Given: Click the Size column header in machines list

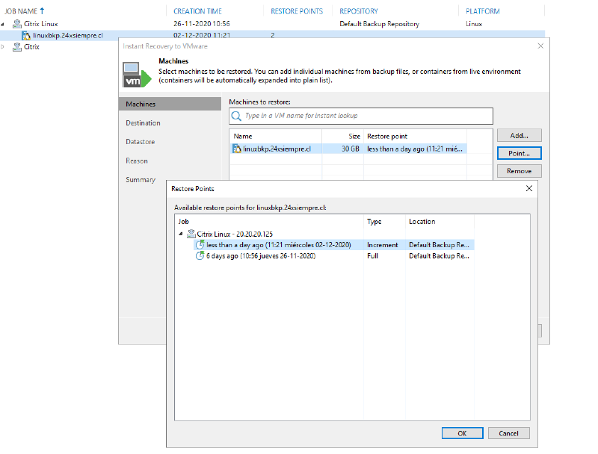Looking at the screenshot, I should pyautogui.click(x=354, y=137).
